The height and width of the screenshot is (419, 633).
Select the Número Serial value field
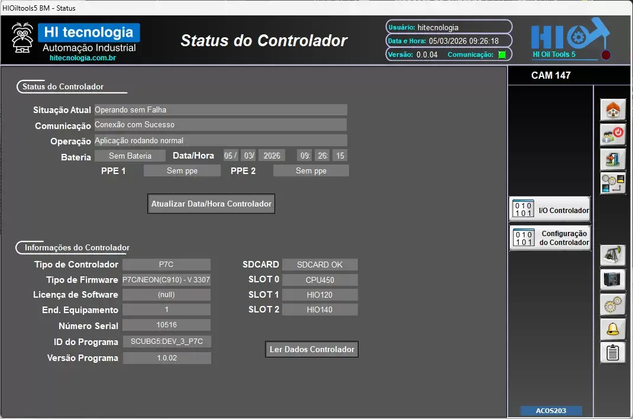coord(166,325)
